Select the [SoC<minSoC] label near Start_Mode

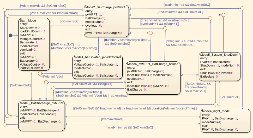(69, 21)
